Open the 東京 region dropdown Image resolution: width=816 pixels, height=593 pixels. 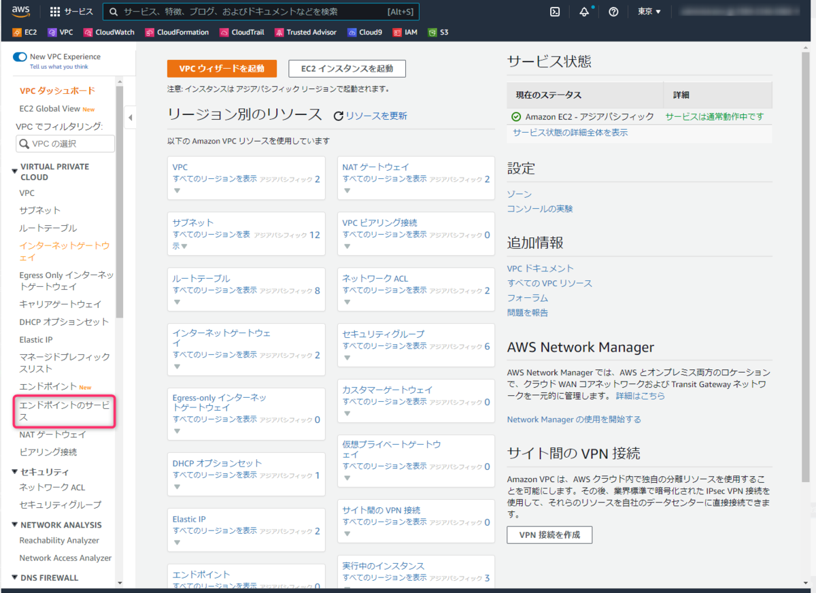[x=649, y=12]
